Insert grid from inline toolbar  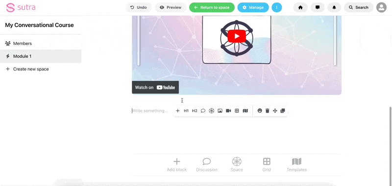(237, 111)
